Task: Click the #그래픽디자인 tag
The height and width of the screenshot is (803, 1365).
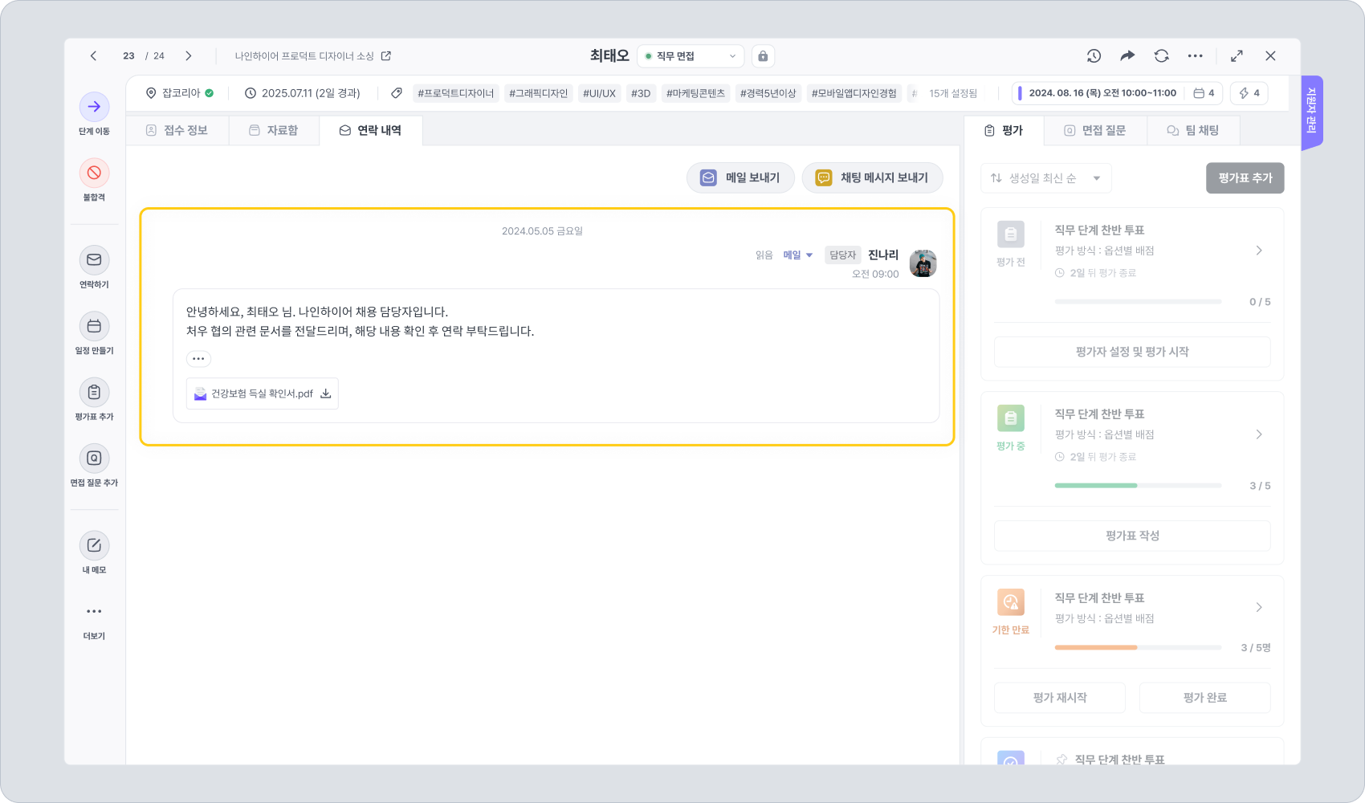Action: tap(539, 93)
